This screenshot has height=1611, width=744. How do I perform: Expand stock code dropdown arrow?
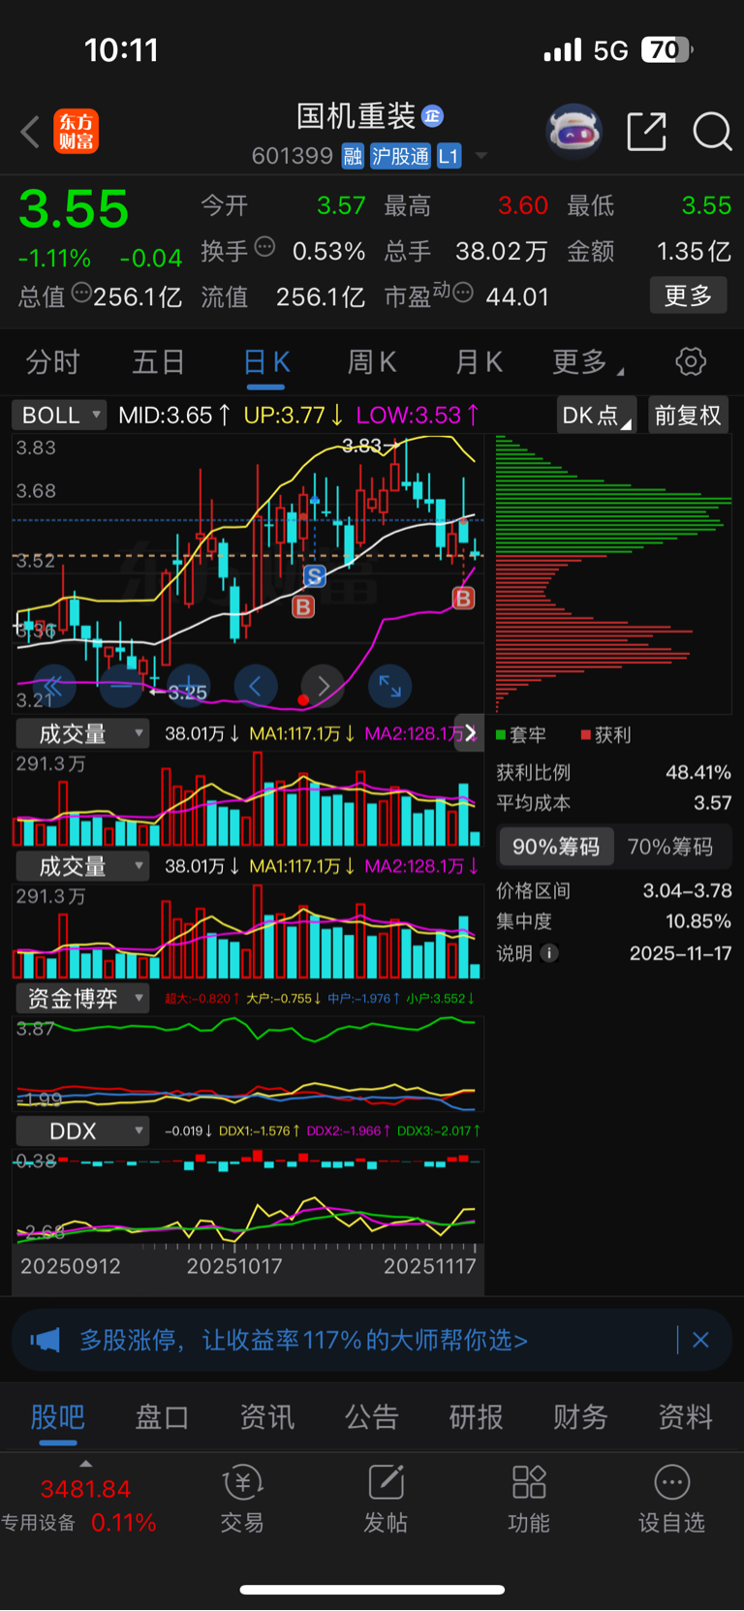[x=480, y=156]
